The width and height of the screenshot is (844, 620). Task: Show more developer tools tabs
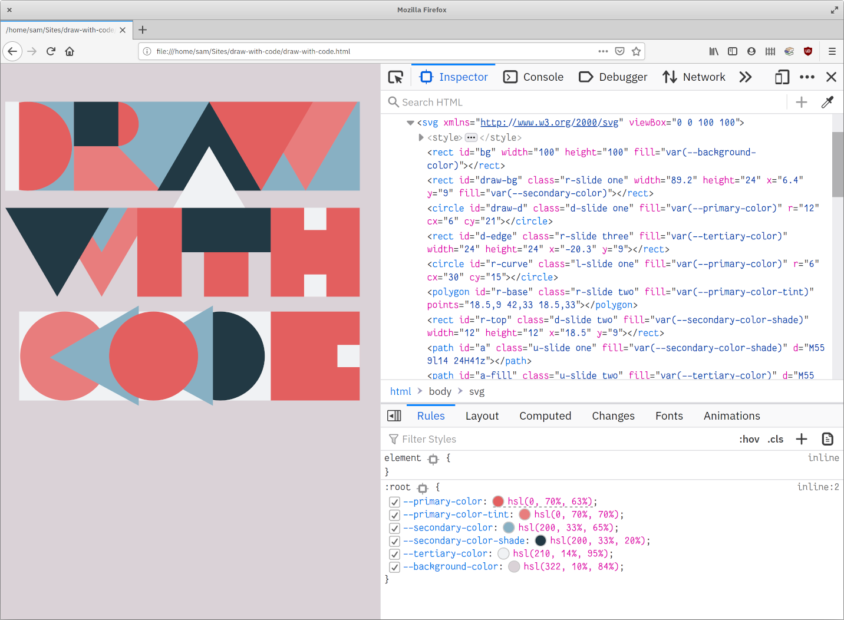coord(746,77)
